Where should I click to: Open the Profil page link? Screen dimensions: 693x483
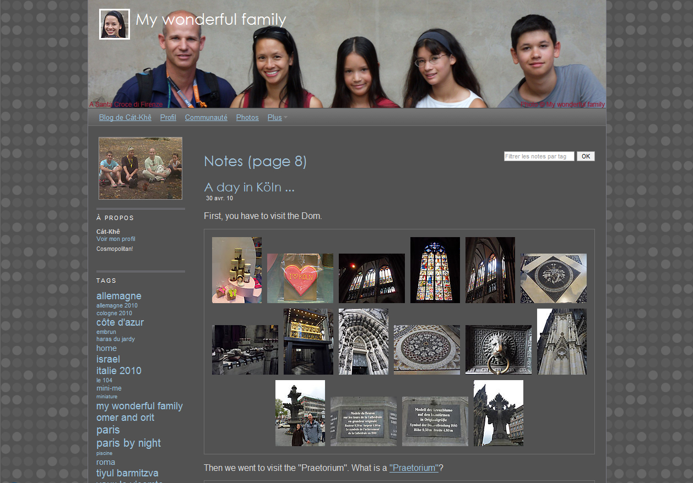[x=168, y=118]
